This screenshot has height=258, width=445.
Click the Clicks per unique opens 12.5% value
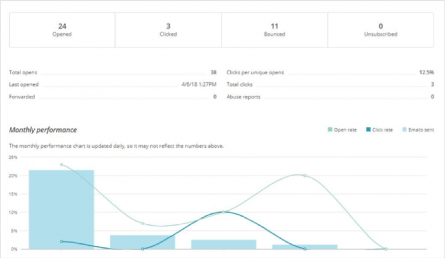(x=426, y=72)
